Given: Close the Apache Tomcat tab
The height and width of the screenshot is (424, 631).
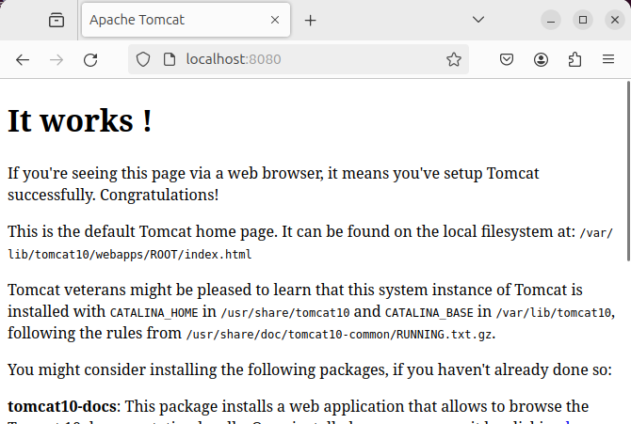Looking at the screenshot, I should 275,20.
